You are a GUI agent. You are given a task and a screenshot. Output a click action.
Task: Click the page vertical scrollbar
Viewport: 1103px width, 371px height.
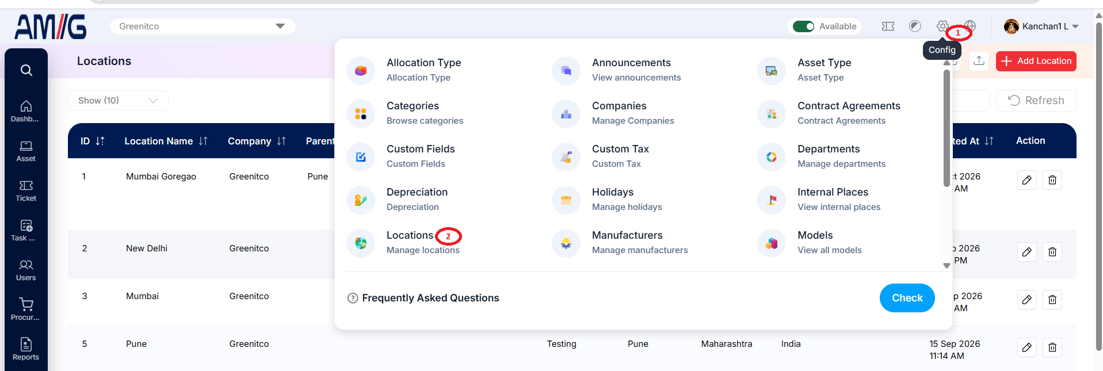click(1098, 187)
